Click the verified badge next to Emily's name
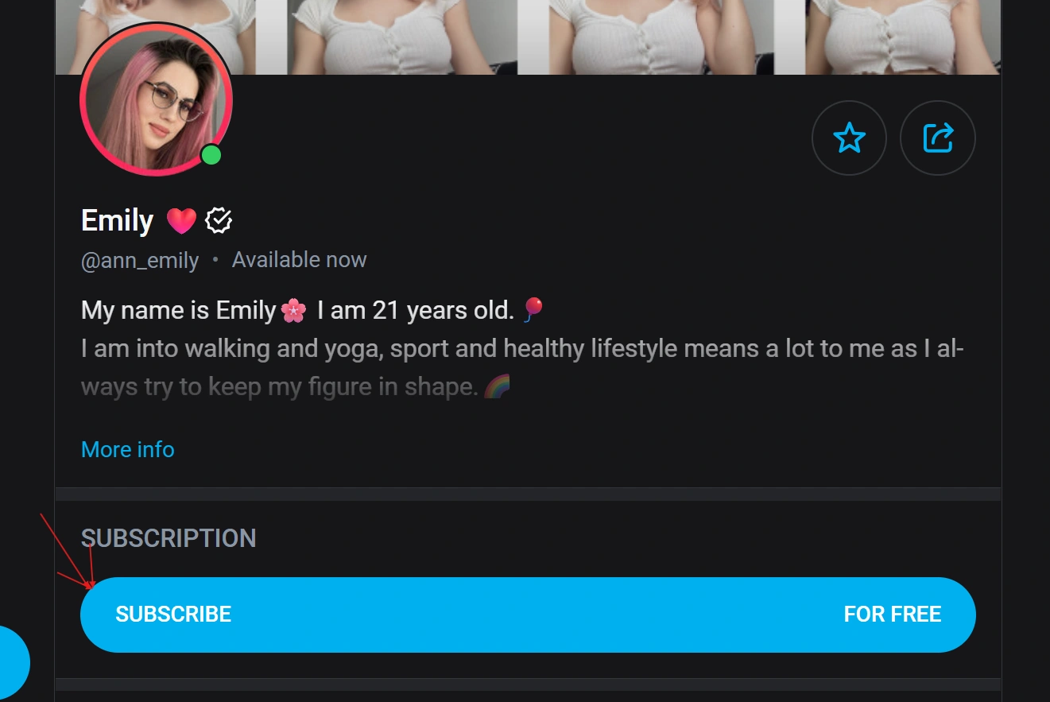The height and width of the screenshot is (702, 1050). pos(218,220)
